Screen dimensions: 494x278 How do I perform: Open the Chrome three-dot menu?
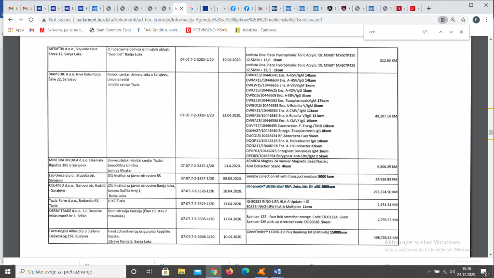point(486,19)
